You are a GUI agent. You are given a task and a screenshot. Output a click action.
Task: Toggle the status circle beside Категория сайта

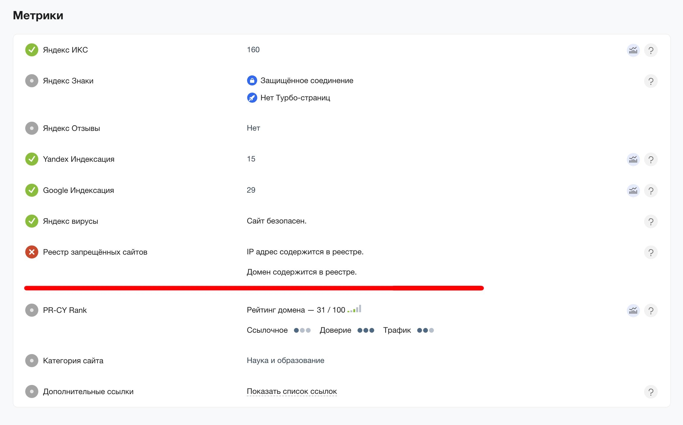(31, 361)
